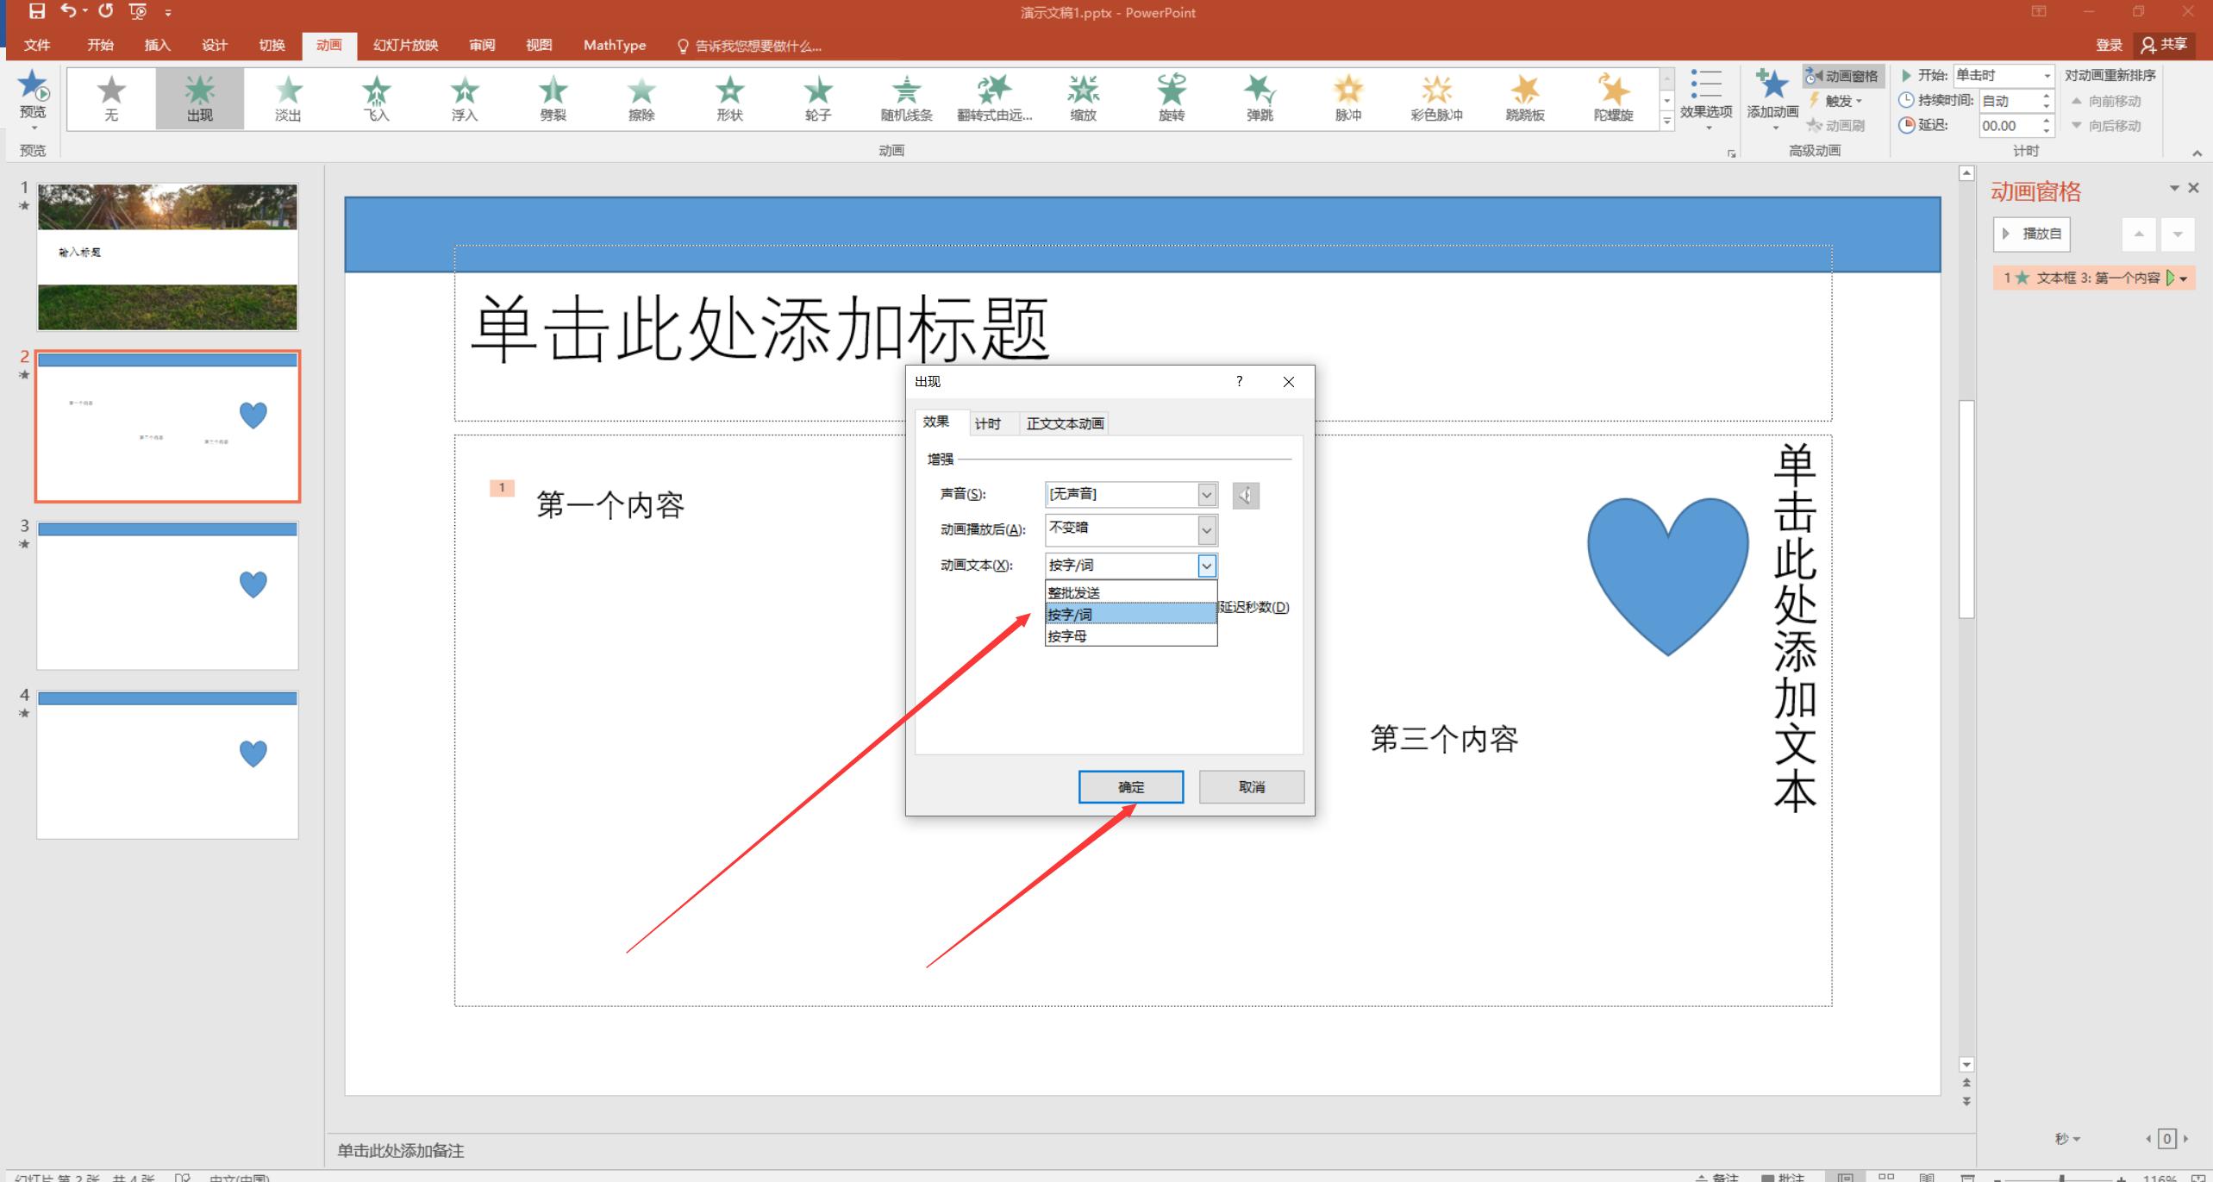Choose the 轮子 (Wheel) animation effect
This screenshot has height=1182, width=2213.
[817, 91]
